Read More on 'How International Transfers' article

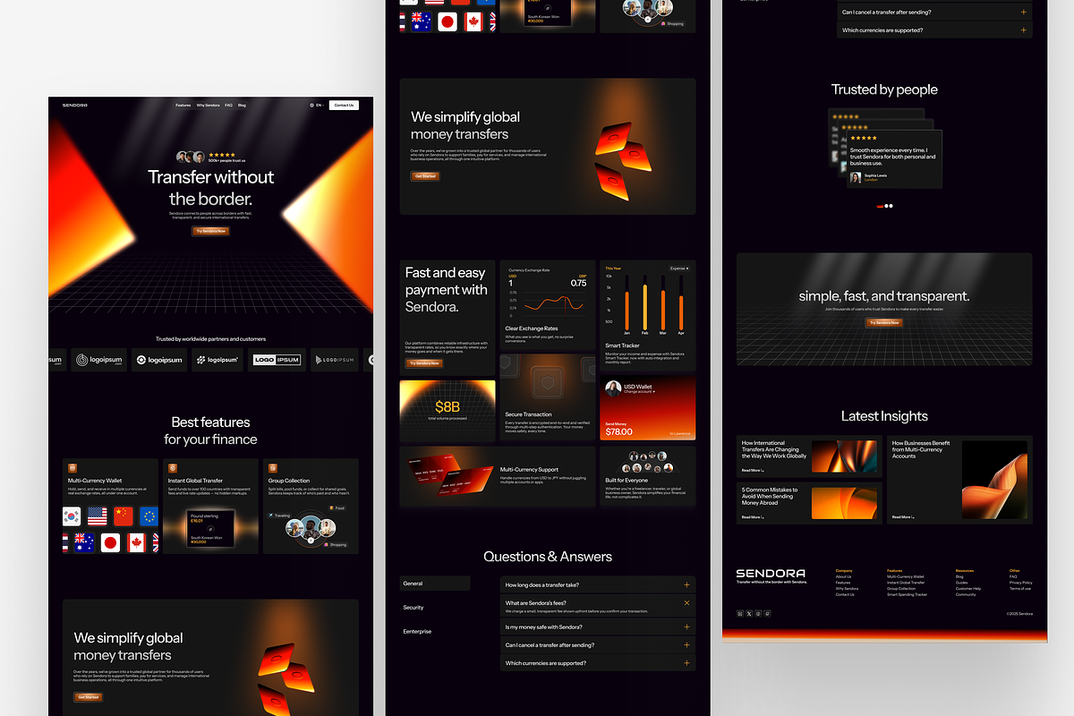(x=753, y=470)
